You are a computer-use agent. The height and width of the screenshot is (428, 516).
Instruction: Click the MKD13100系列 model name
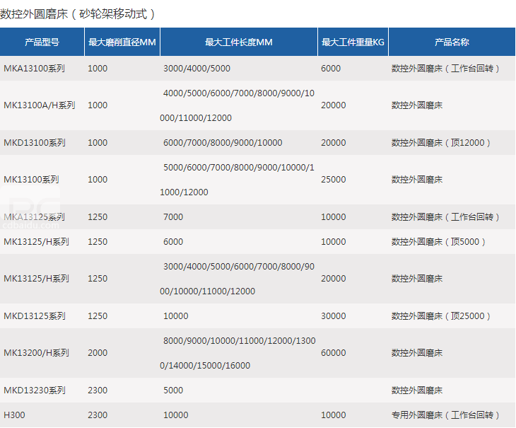point(35,143)
